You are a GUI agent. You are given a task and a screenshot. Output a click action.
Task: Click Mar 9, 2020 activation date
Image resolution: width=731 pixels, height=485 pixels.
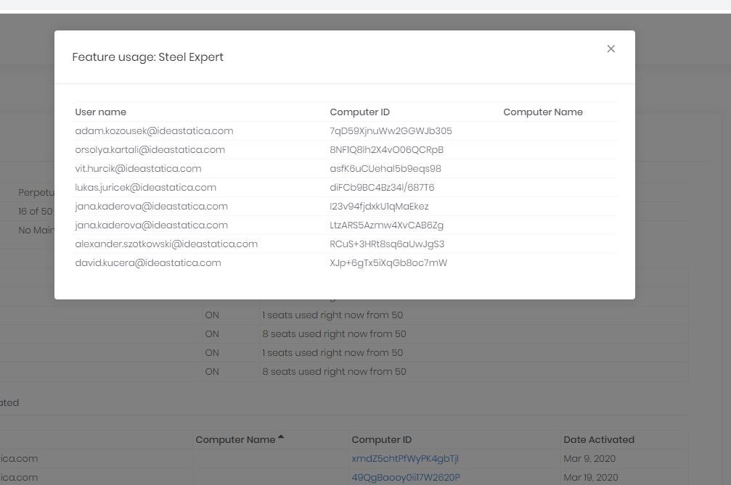[589, 458]
